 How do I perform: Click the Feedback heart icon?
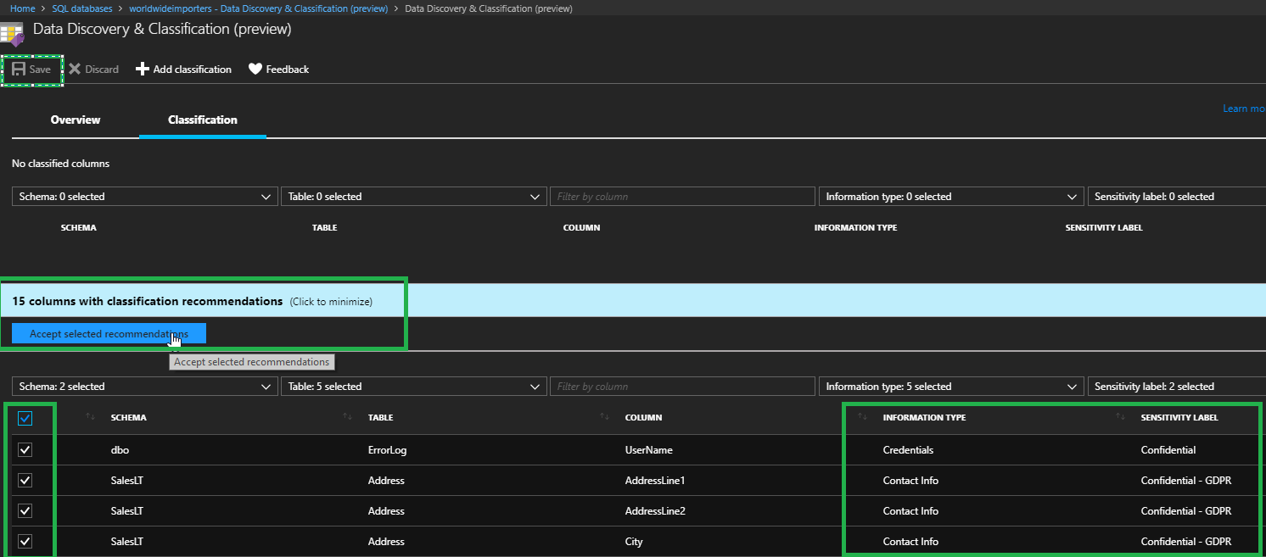[x=255, y=70]
